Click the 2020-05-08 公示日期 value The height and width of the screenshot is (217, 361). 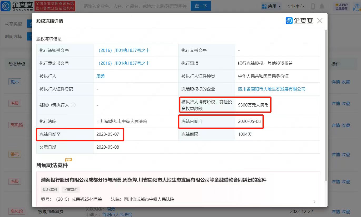108,147
